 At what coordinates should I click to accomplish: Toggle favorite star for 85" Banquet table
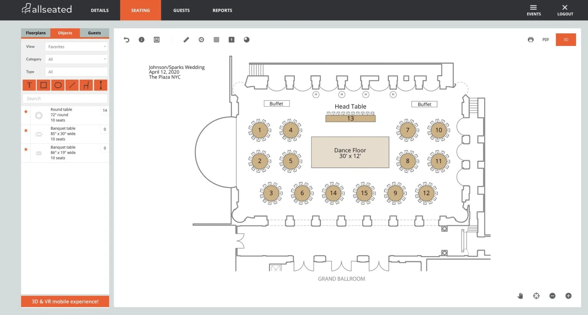point(26,131)
